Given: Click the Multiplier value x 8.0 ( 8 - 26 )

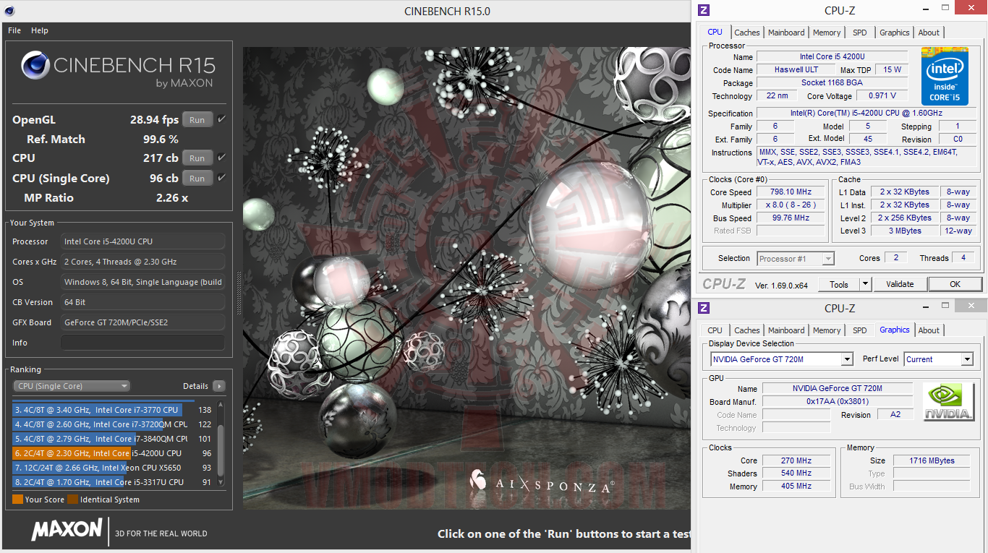Looking at the screenshot, I should tap(791, 205).
